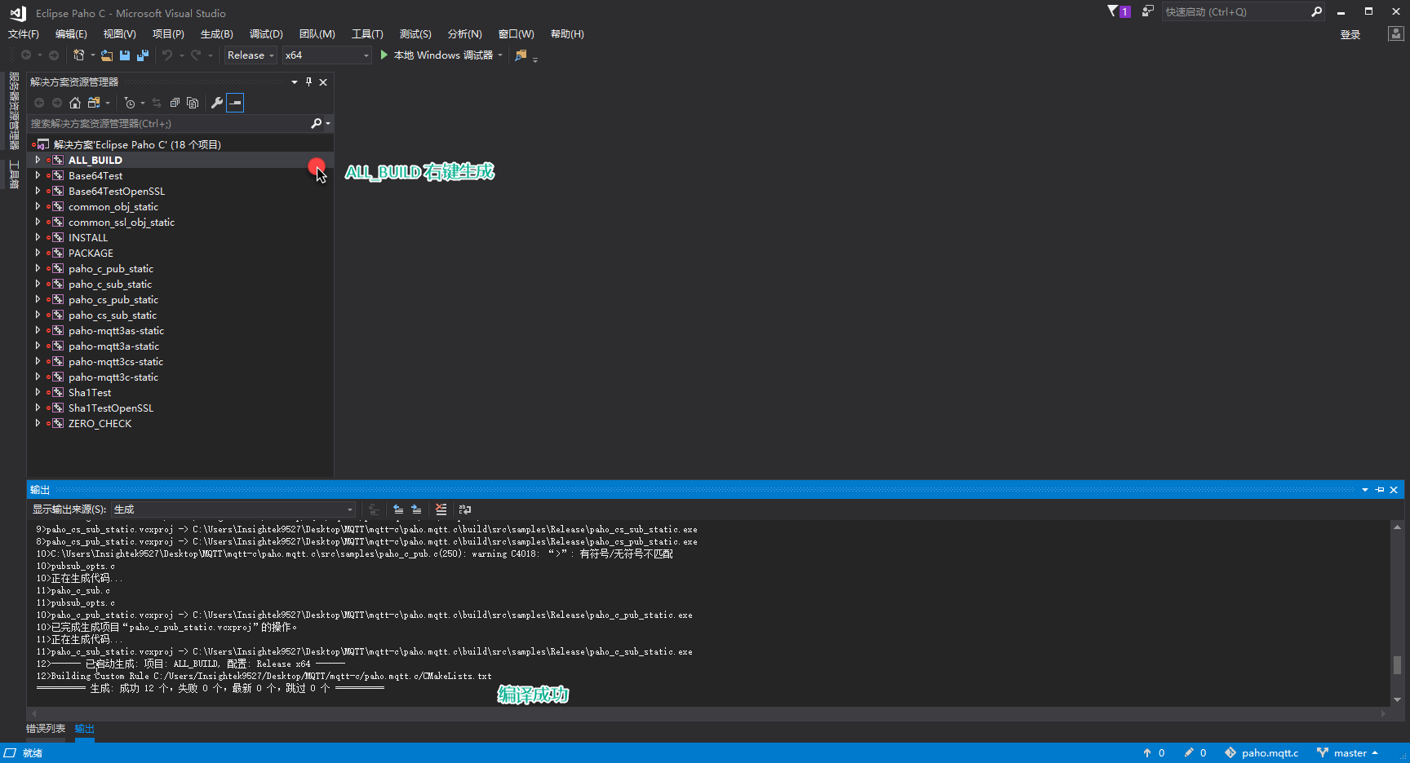Click the Solution Explorer search field

click(x=169, y=123)
